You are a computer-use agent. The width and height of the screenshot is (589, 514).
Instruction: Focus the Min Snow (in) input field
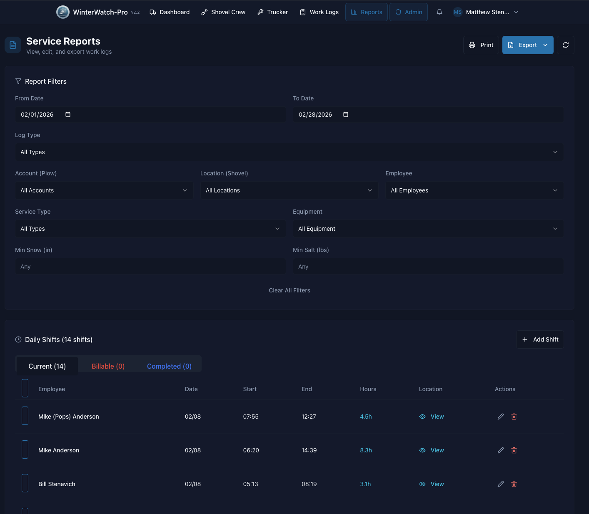click(x=150, y=267)
